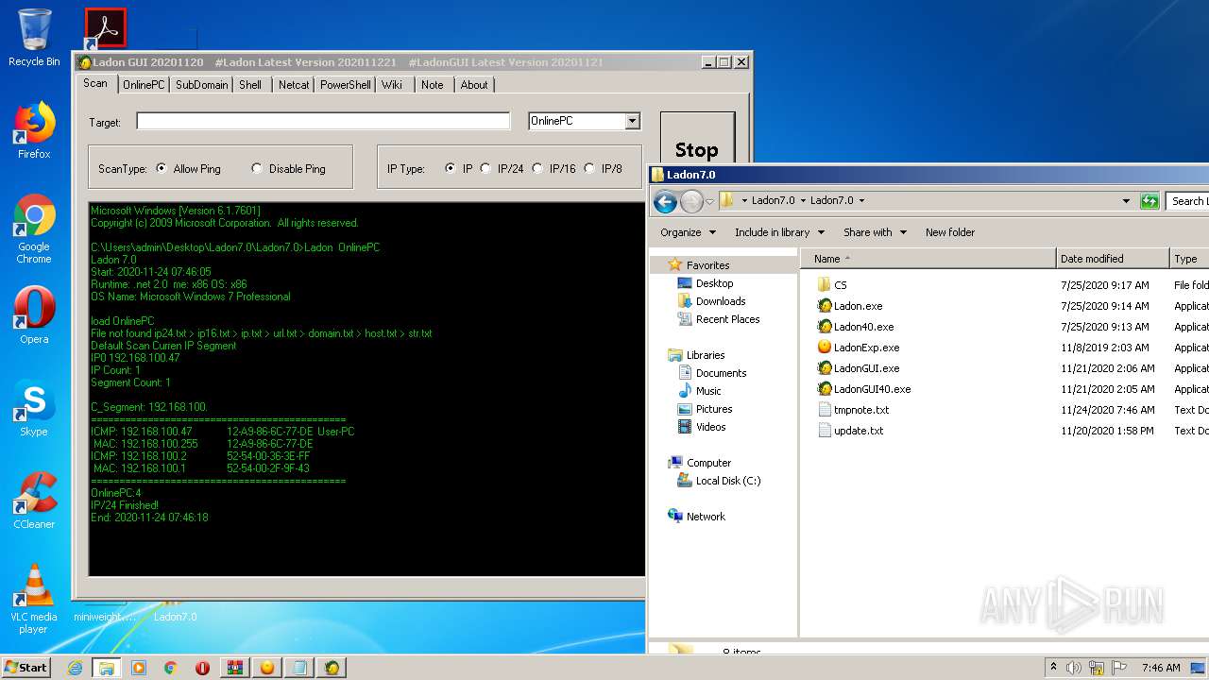Select the Allow Ping scan type

coord(162,168)
